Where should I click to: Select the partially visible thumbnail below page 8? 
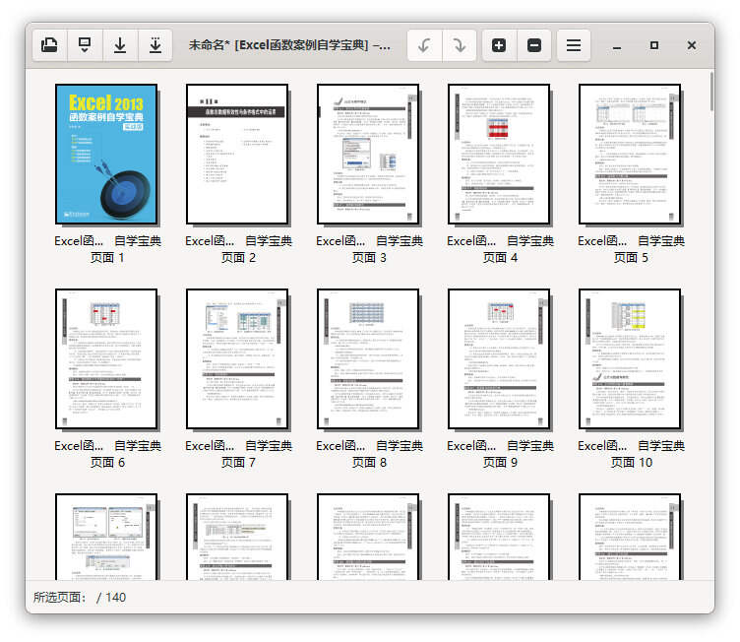click(368, 537)
